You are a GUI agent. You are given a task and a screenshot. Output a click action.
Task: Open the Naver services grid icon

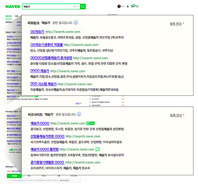tap(137, 6)
